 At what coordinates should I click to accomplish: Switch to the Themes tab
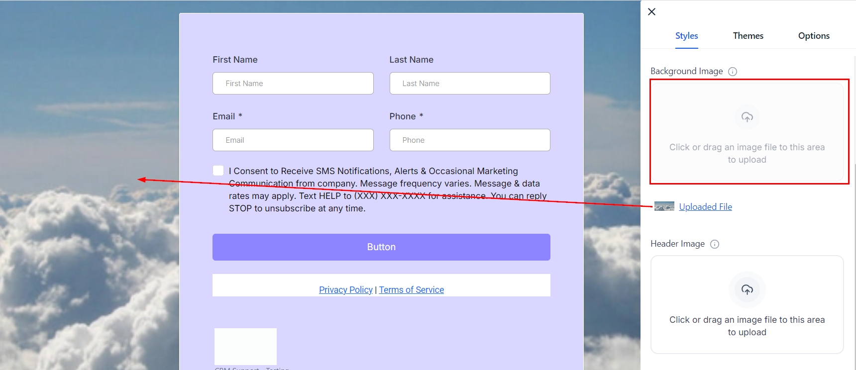[748, 36]
